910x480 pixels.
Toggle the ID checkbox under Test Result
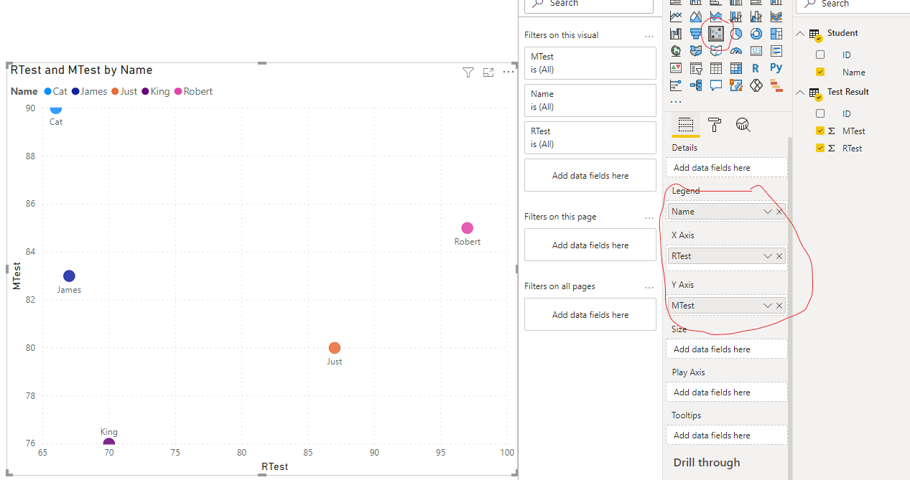[x=820, y=113]
